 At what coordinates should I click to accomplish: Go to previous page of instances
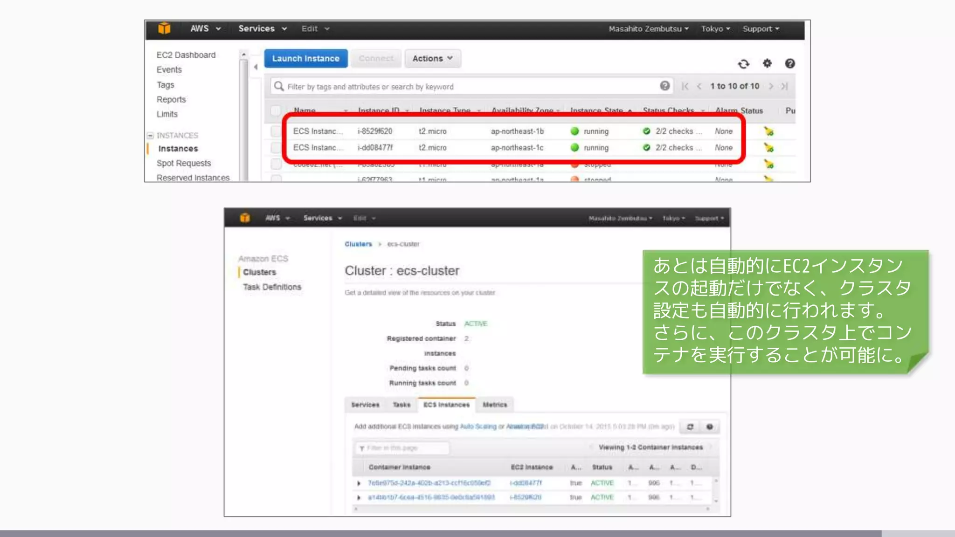click(x=699, y=86)
